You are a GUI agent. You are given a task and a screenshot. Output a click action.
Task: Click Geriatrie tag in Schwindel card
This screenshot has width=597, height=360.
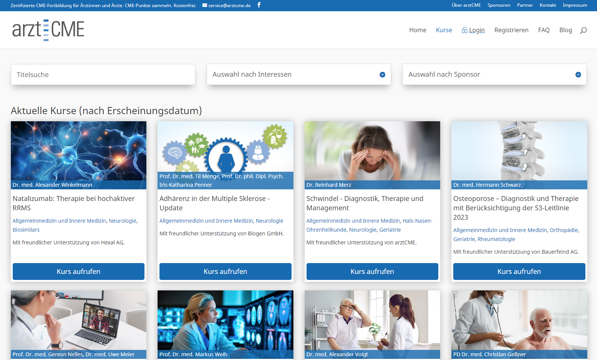pyautogui.click(x=390, y=230)
